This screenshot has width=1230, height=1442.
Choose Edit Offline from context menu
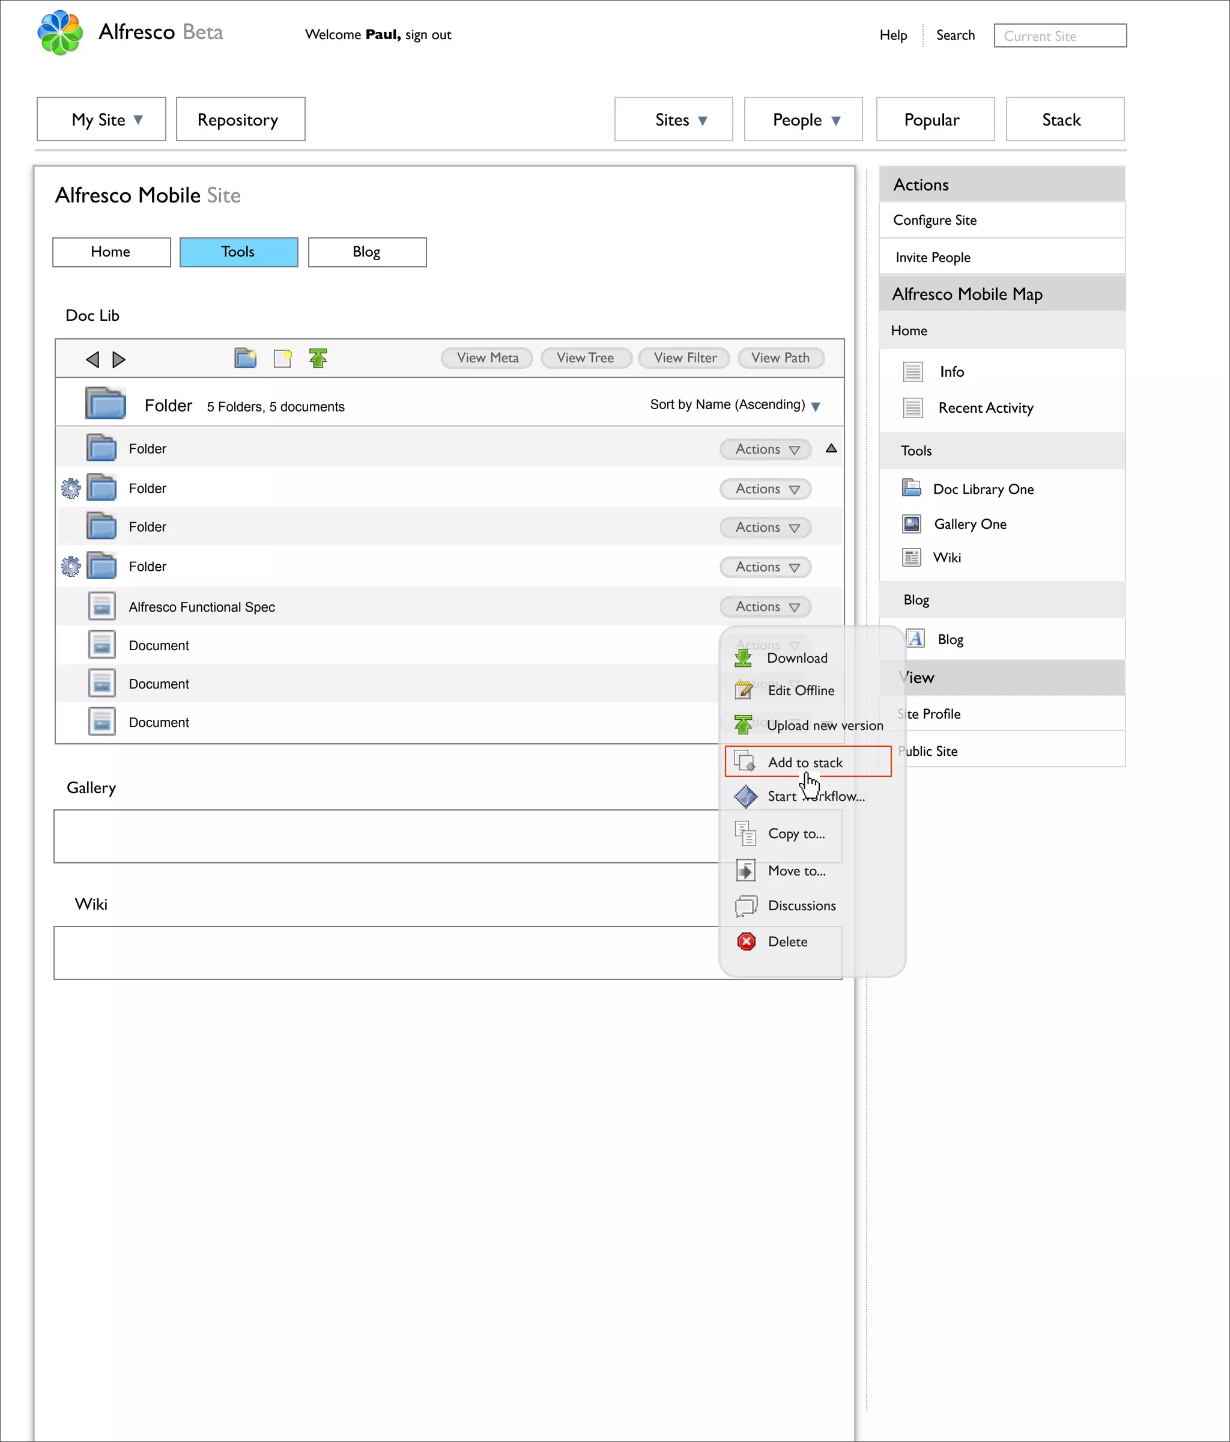801,690
